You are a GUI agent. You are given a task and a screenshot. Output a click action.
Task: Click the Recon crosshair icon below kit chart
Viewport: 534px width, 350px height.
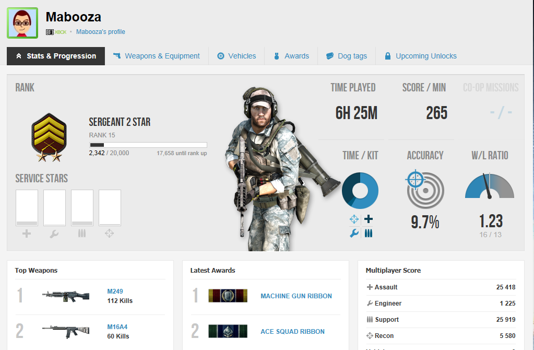(x=354, y=219)
